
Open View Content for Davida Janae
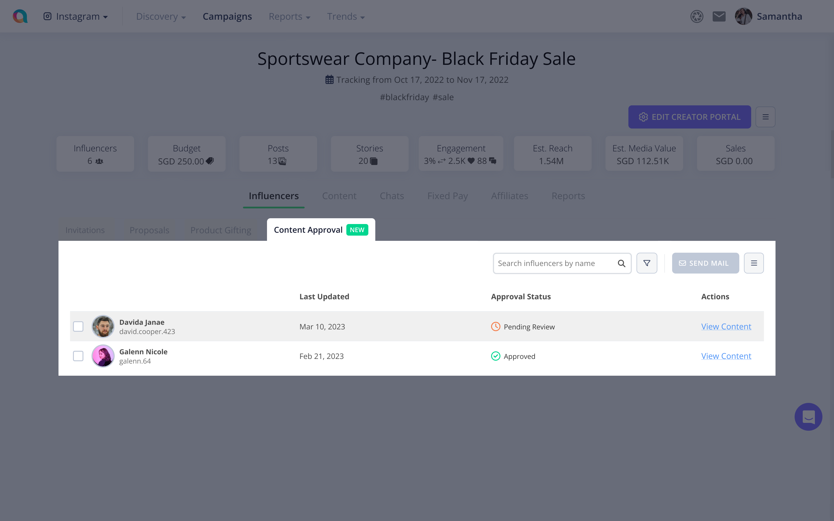(726, 326)
